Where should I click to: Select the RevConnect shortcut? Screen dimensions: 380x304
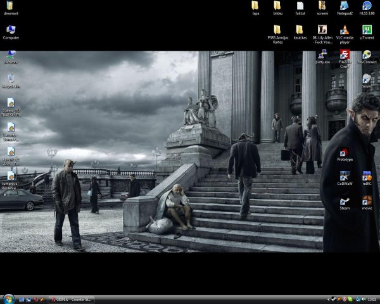click(367, 54)
